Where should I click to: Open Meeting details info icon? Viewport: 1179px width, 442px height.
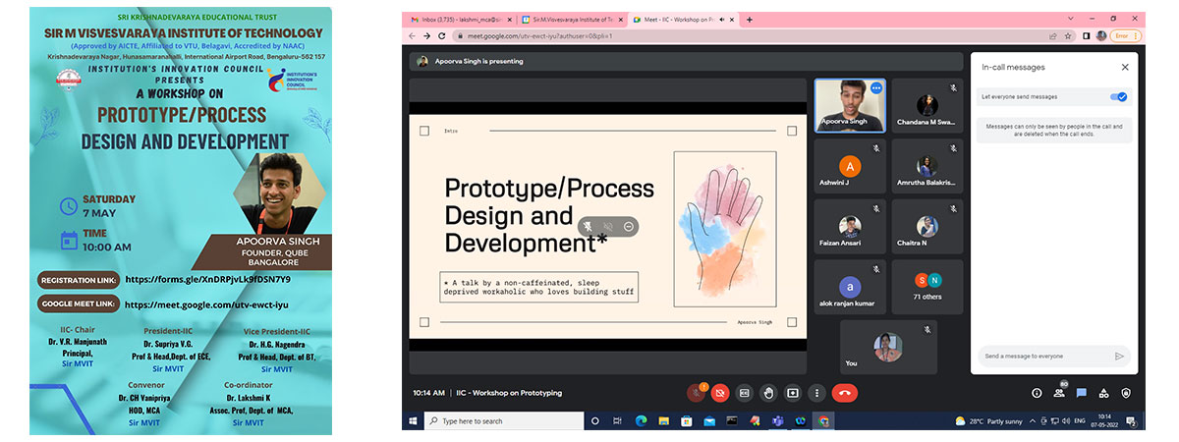click(x=1037, y=392)
